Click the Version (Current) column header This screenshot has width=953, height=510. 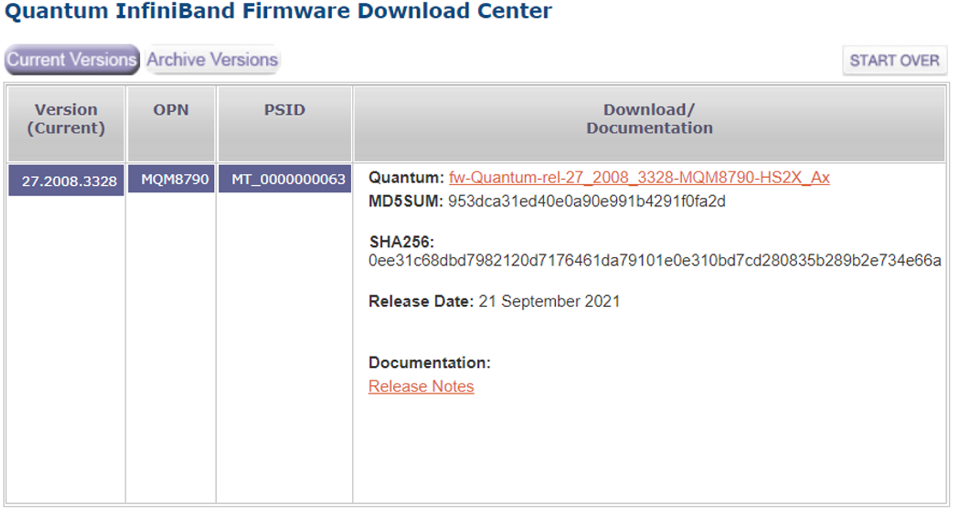(x=67, y=119)
